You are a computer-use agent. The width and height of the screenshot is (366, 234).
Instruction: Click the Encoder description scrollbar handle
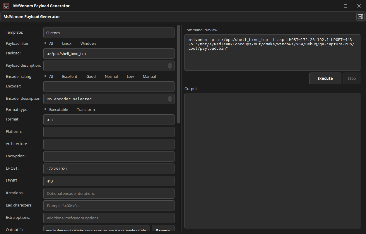coord(170,99)
